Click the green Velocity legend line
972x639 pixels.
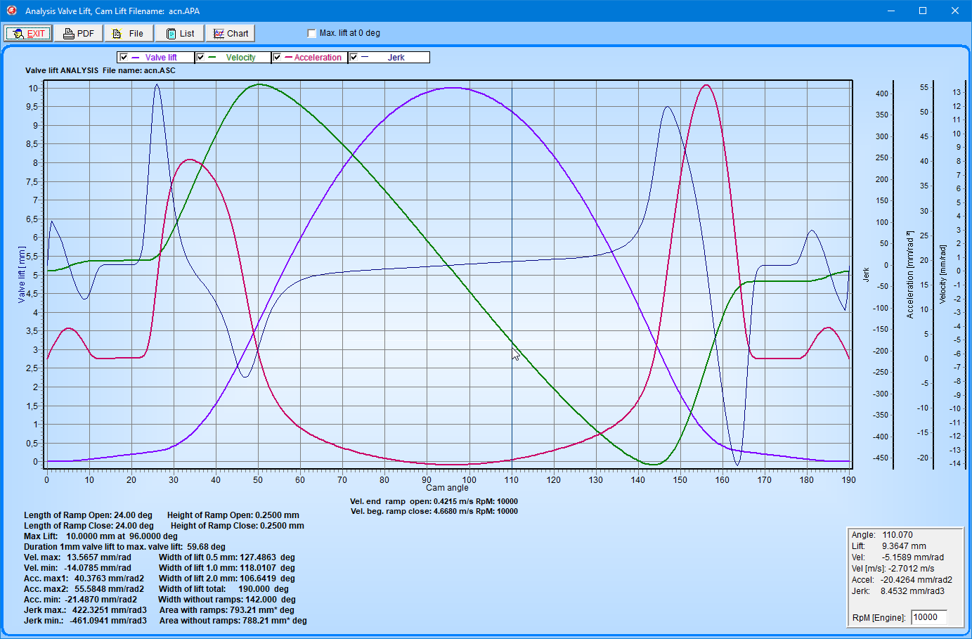pos(212,58)
